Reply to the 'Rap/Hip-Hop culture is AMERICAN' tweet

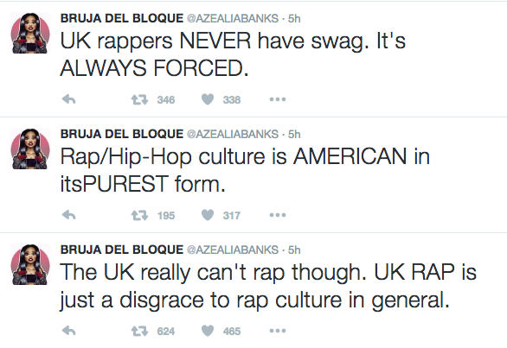pyautogui.click(x=69, y=215)
